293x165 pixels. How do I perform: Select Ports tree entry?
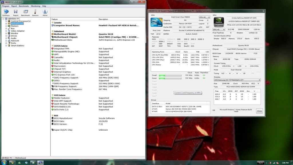click(13, 43)
